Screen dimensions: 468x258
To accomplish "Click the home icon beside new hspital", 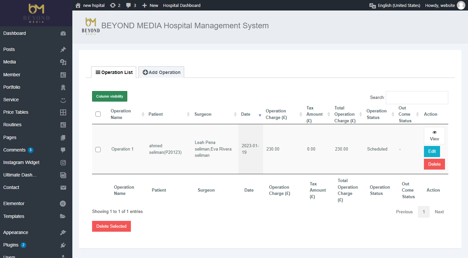I will click(78, 5).
